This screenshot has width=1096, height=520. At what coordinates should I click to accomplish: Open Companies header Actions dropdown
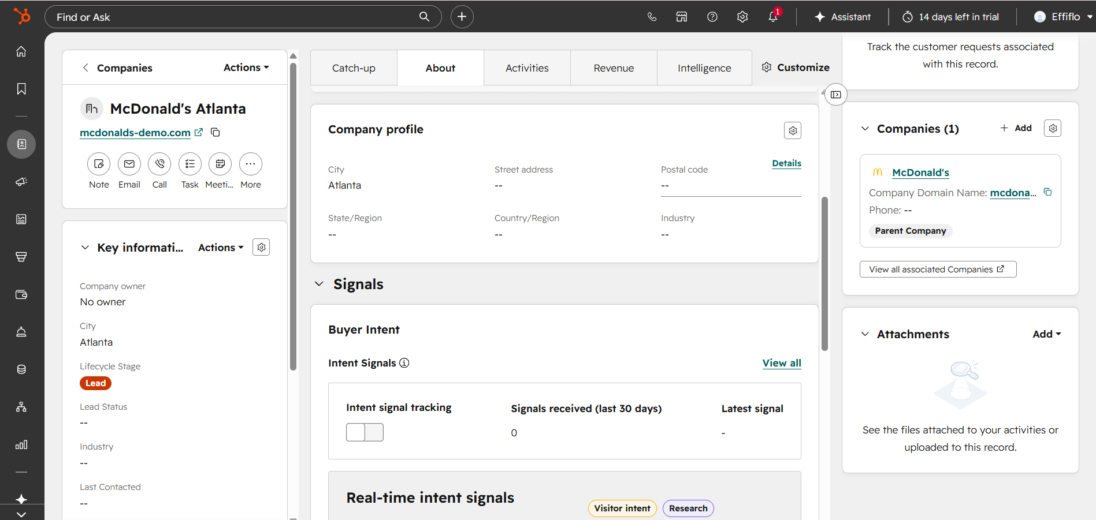pos(246,68)
